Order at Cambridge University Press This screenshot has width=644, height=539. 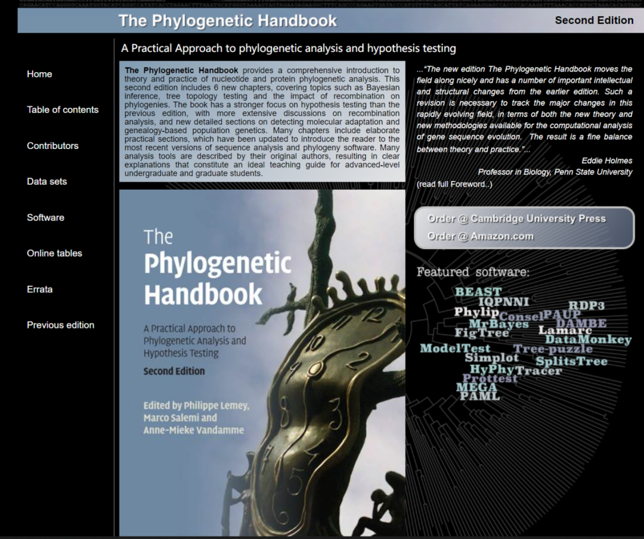coord(516,219)
